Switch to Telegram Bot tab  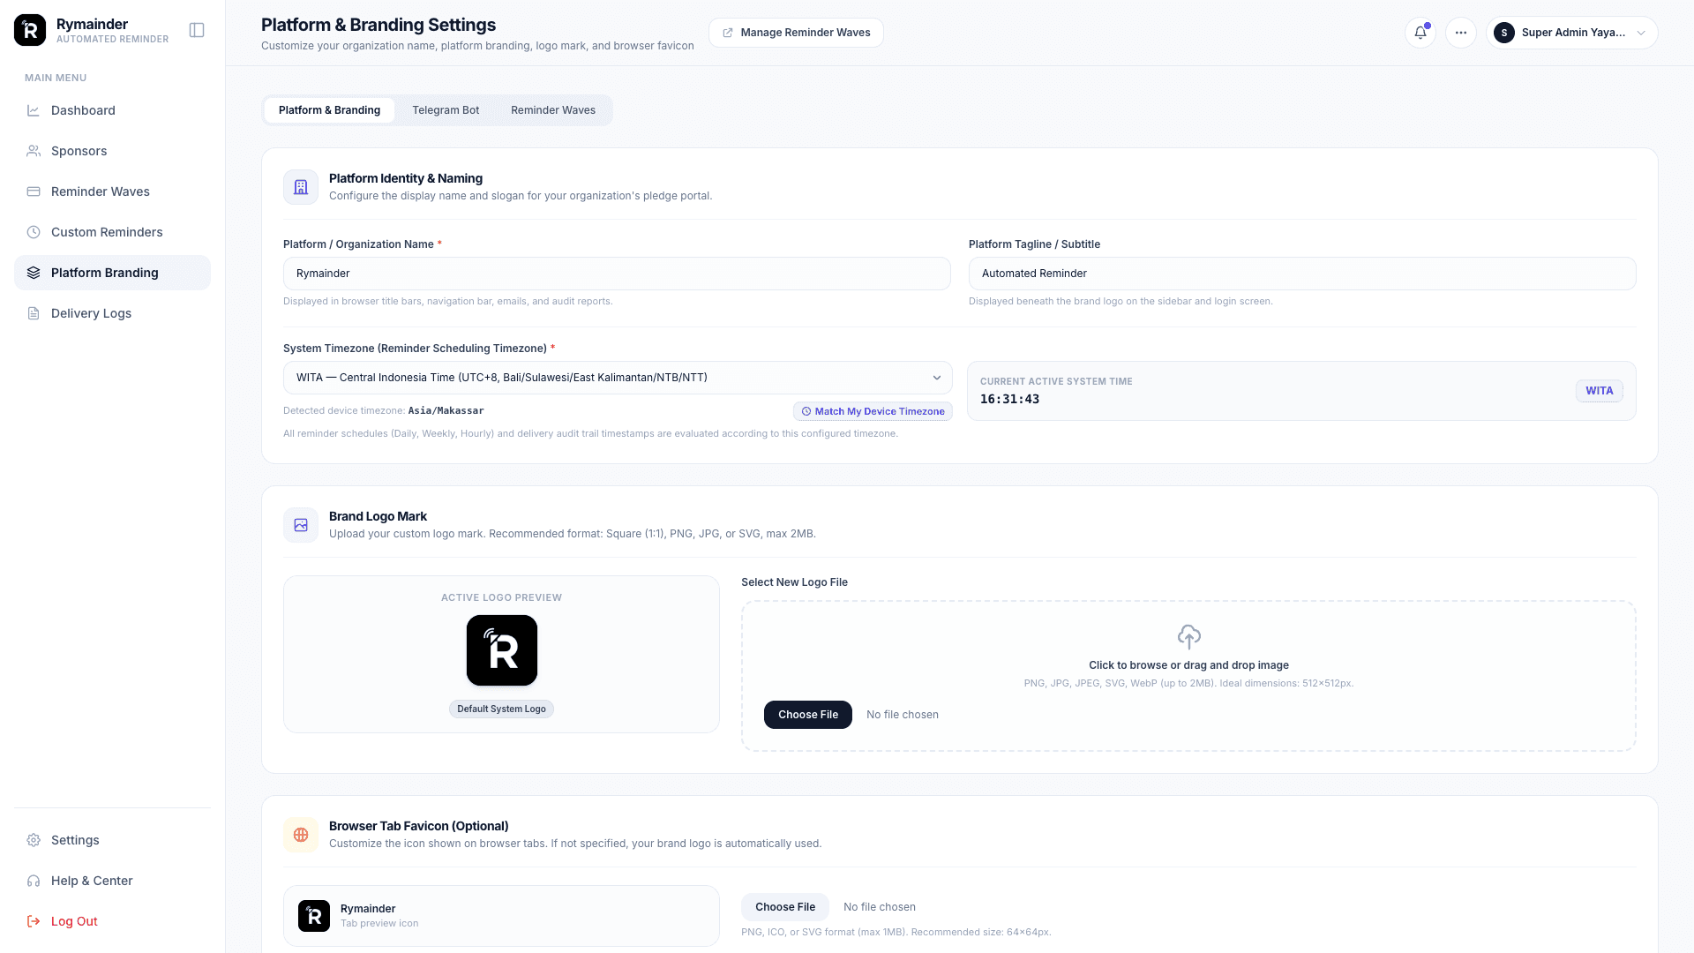pyautogui.click(x=446, y=110)
